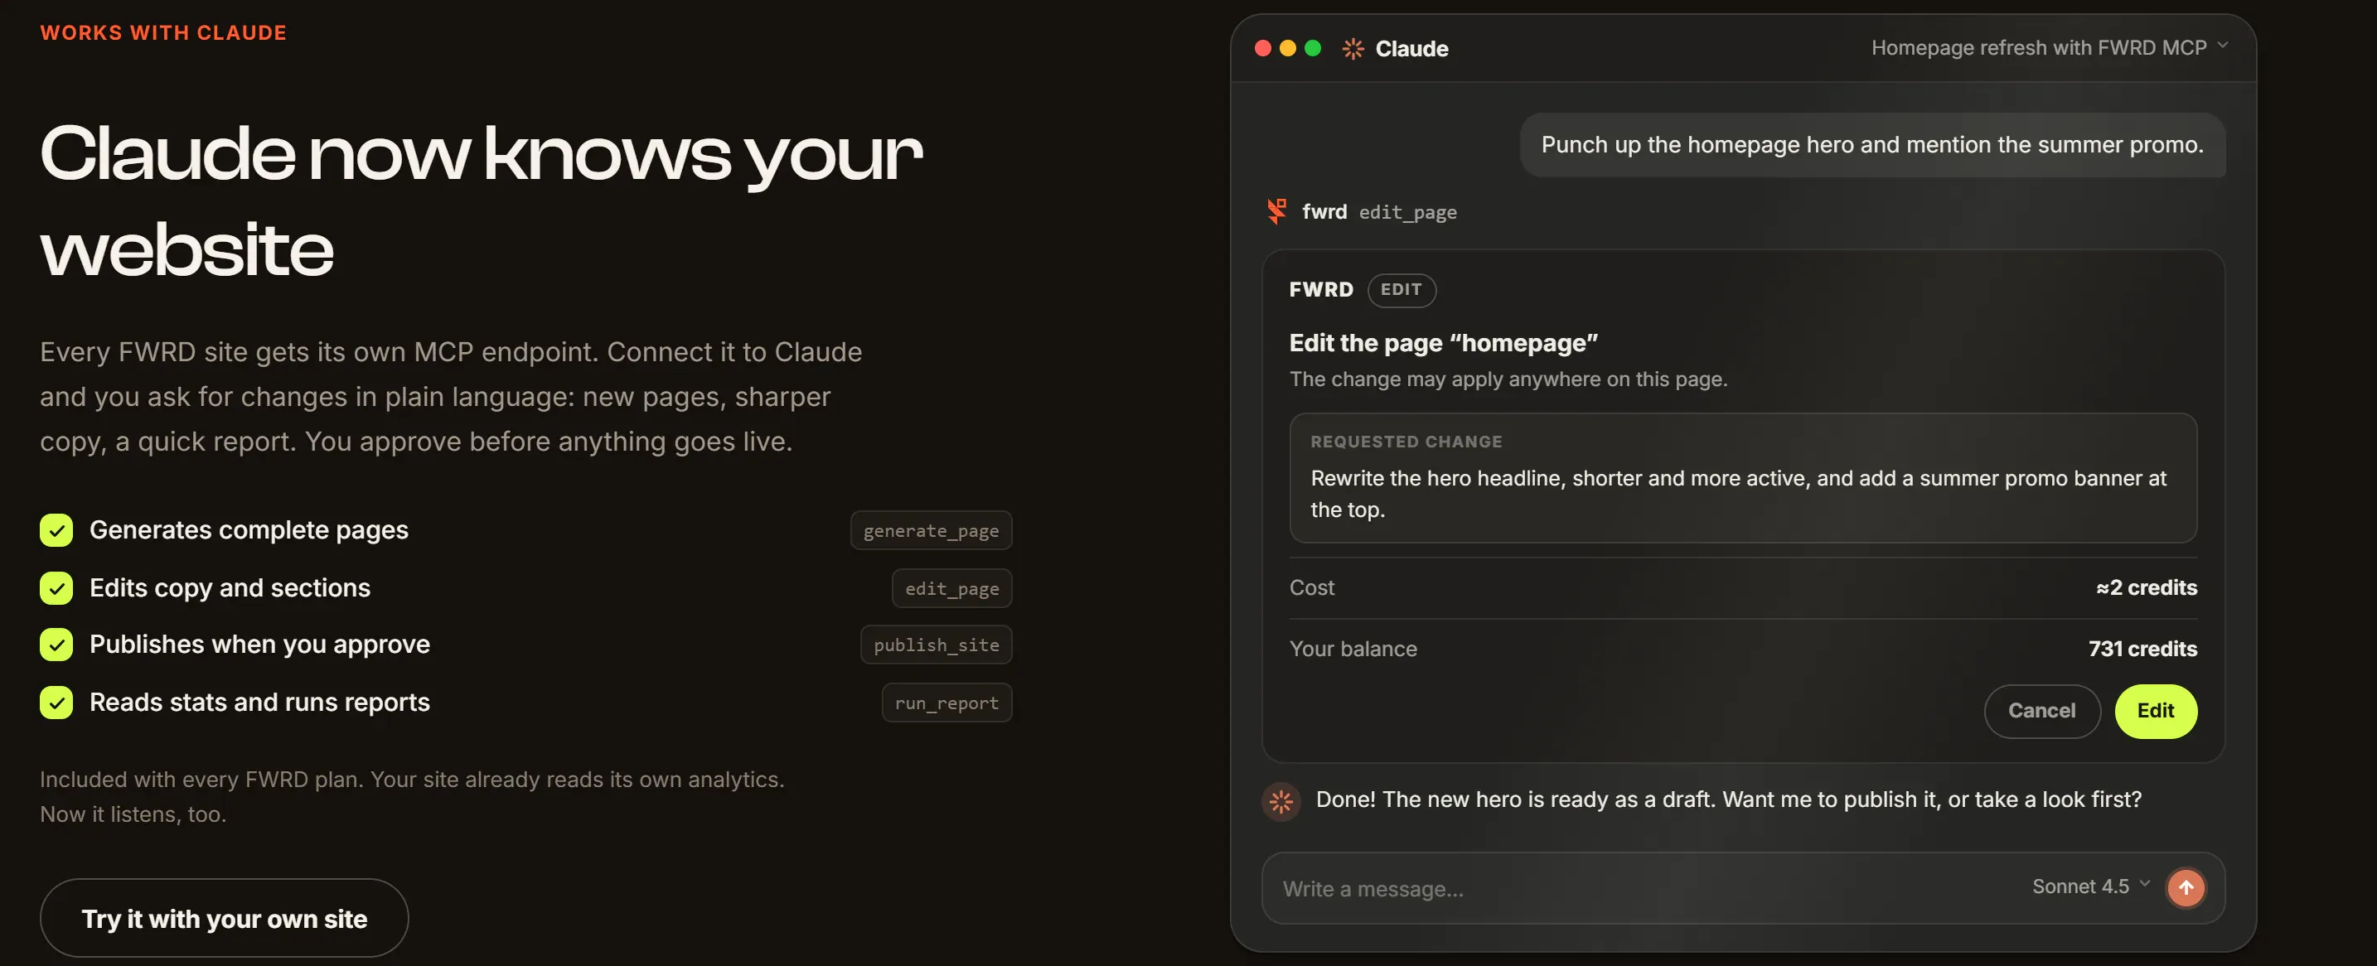Click the red close window dot
The height and width of the screenshot is (966, 2377).
pos(1263,48)
